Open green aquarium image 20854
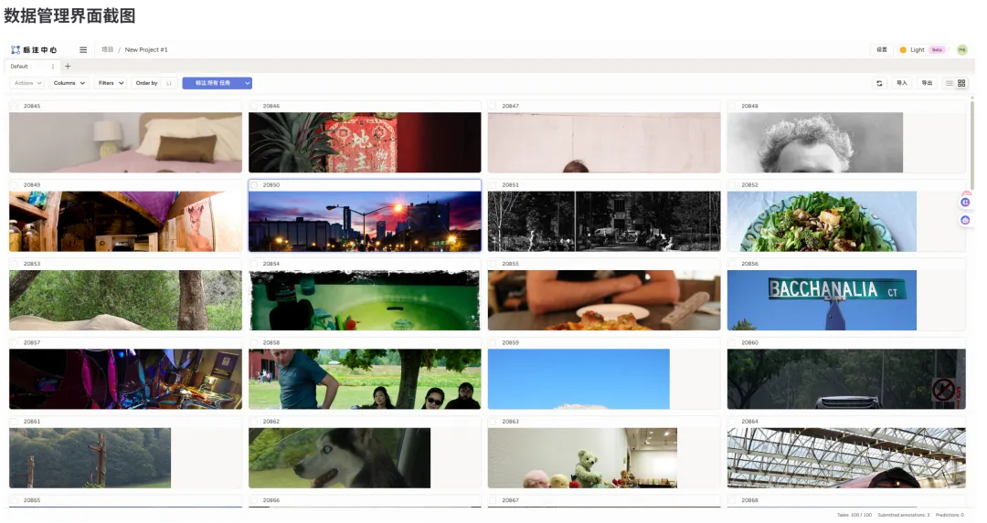Viewport: 987px width, 523px height. coord(365,300)
